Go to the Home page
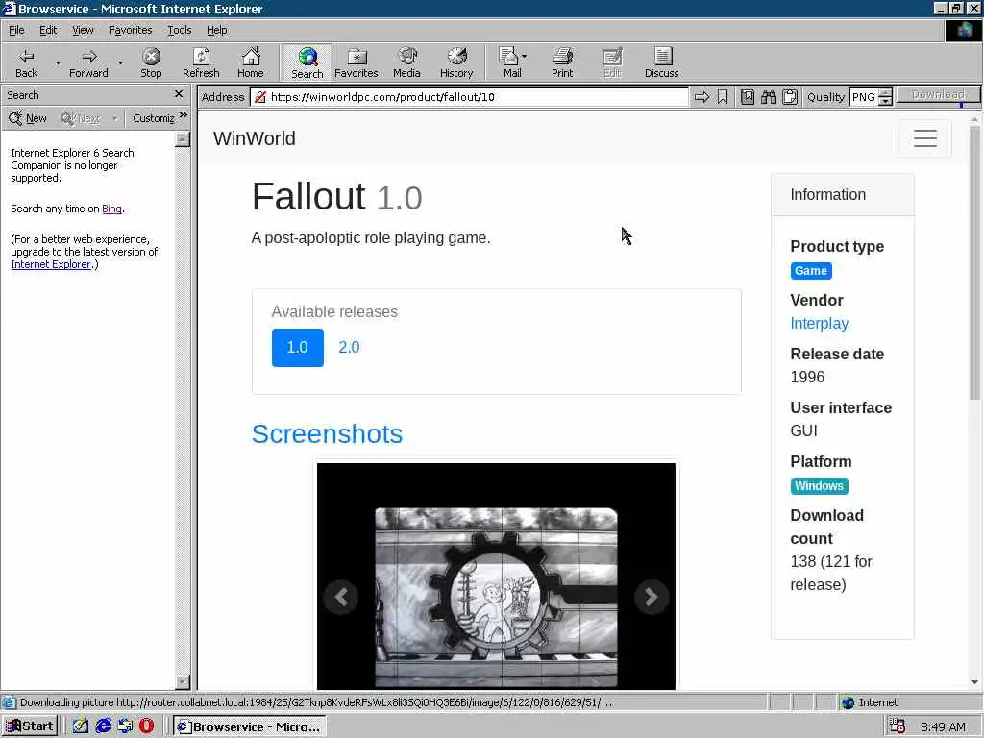Screen dimensions: 984x738 coord(251,62)
